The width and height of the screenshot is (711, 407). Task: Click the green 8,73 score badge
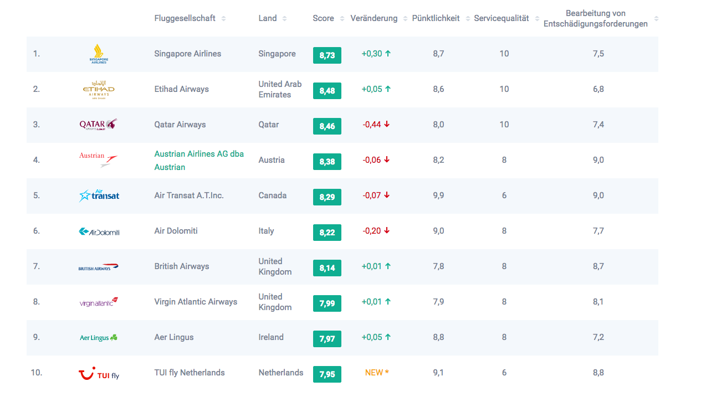coord(327,55)
